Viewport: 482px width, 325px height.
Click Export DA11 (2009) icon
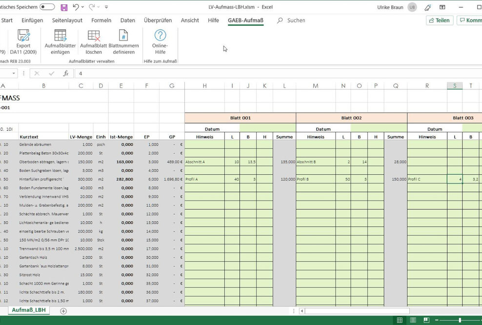tap(23, 36)
